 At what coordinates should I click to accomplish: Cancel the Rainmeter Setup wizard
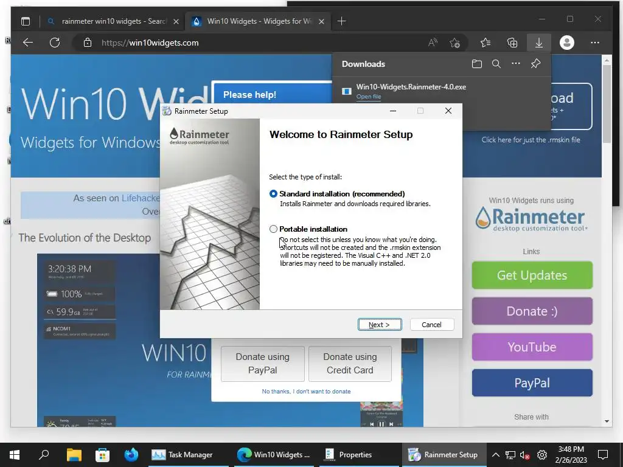pos(431,325)
